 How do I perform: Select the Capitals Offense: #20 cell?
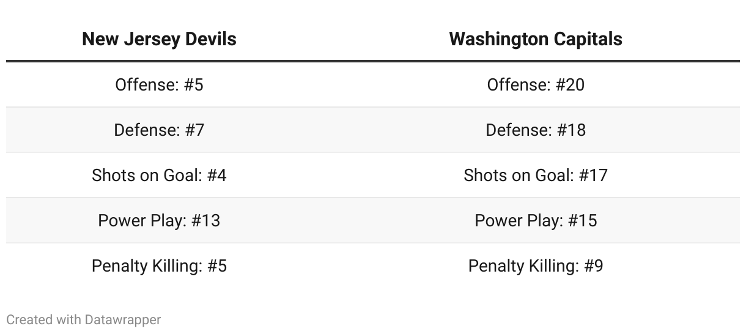coord(536,84)
